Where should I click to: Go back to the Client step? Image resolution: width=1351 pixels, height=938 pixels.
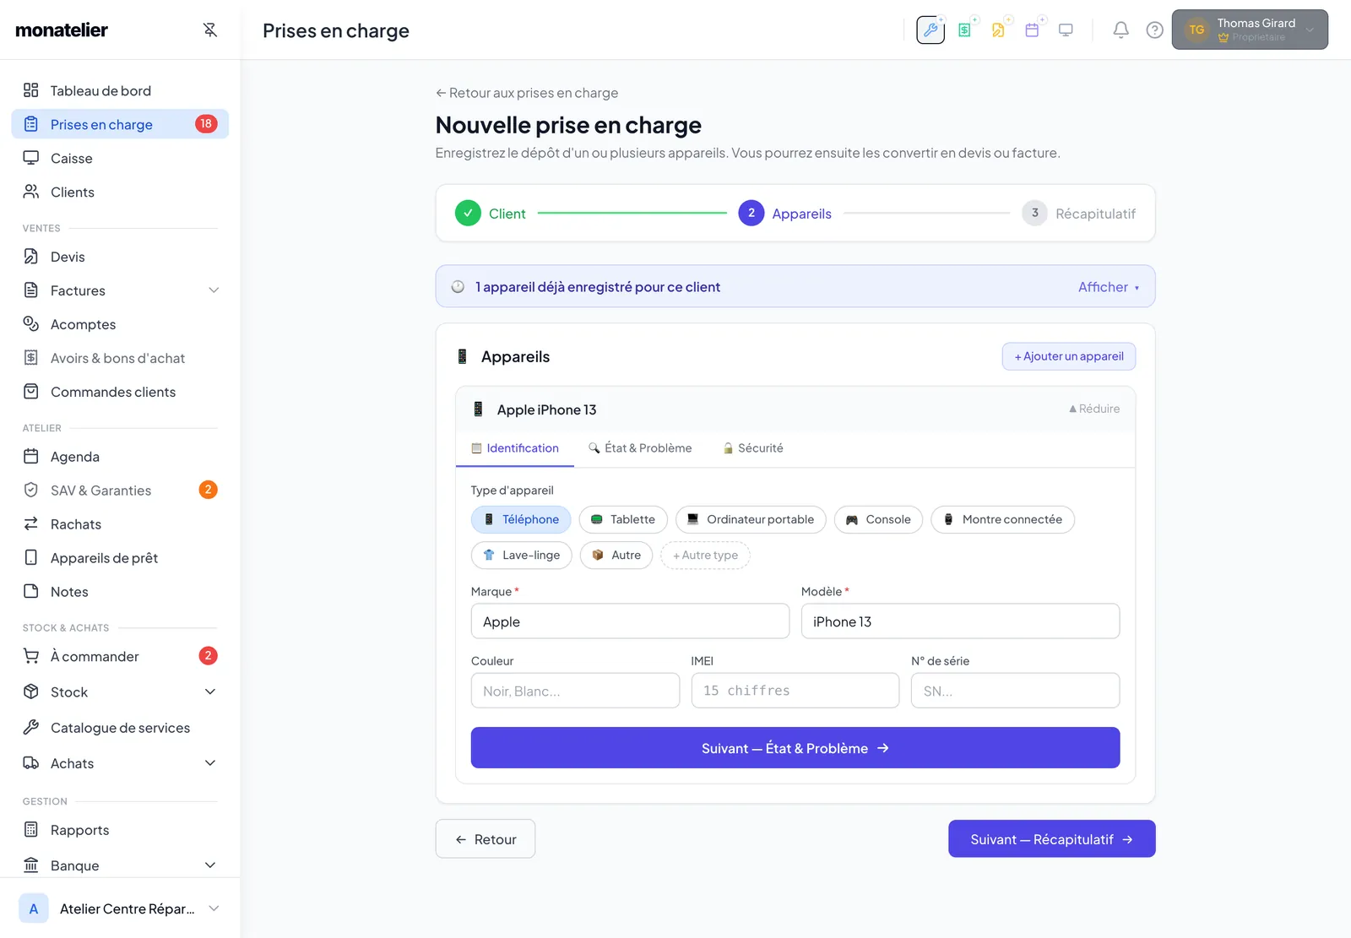coord(491,214)
